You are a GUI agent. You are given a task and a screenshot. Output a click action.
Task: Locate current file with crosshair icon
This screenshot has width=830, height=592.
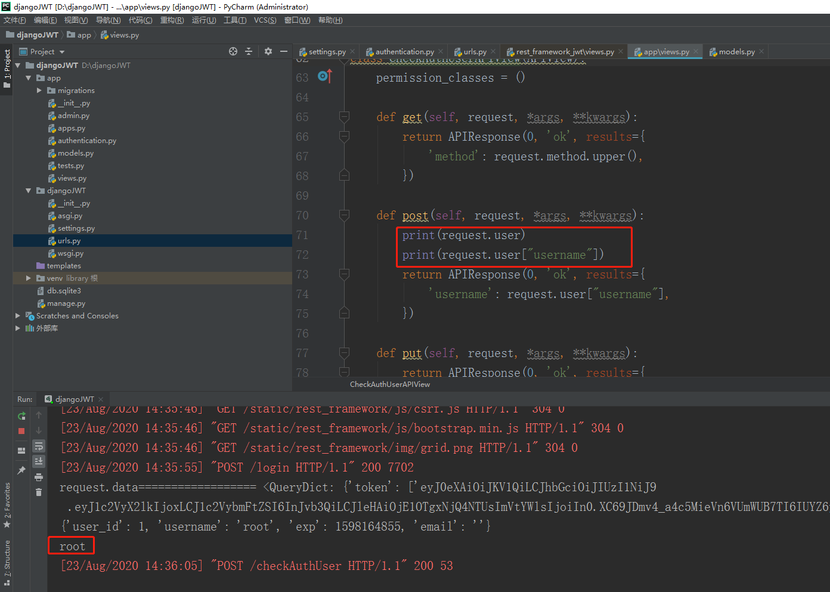pos(233,51)
